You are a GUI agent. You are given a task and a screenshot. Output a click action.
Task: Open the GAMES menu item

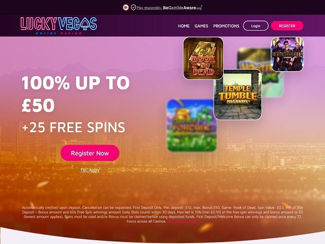point(201,26)
